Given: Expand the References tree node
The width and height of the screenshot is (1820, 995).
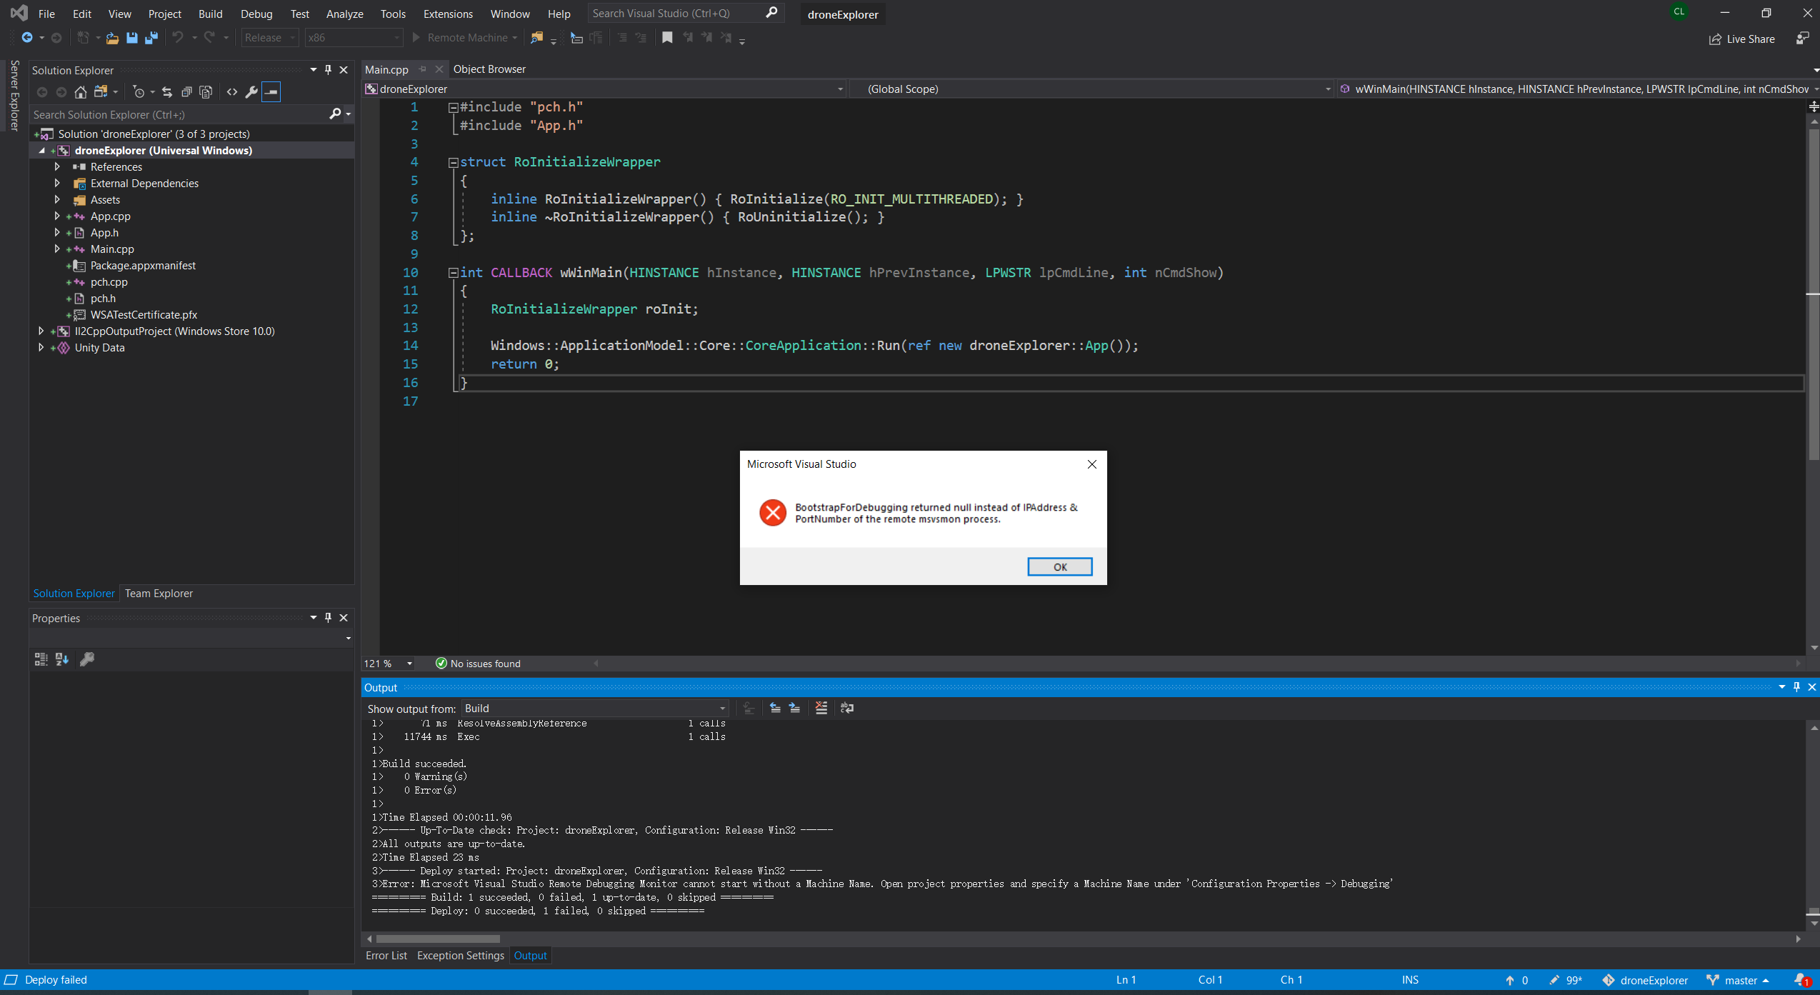Looking at the screenshot, I should click(x=58, y=166).
